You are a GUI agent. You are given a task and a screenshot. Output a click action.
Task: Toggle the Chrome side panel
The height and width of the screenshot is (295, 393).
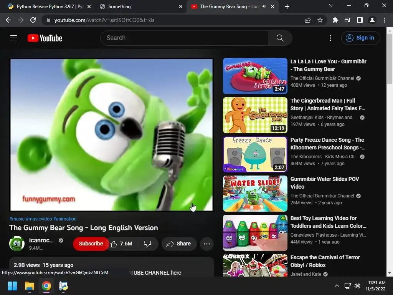pos(360,20)
